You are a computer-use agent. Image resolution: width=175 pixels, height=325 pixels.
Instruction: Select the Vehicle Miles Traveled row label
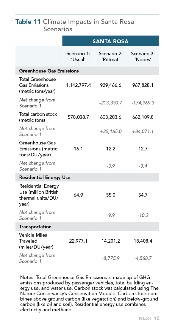click(x=36, y=241)
